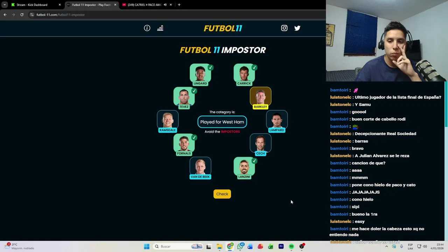Go back in browser history
This screenshot has width=448, height=252.
pos(5,15)
